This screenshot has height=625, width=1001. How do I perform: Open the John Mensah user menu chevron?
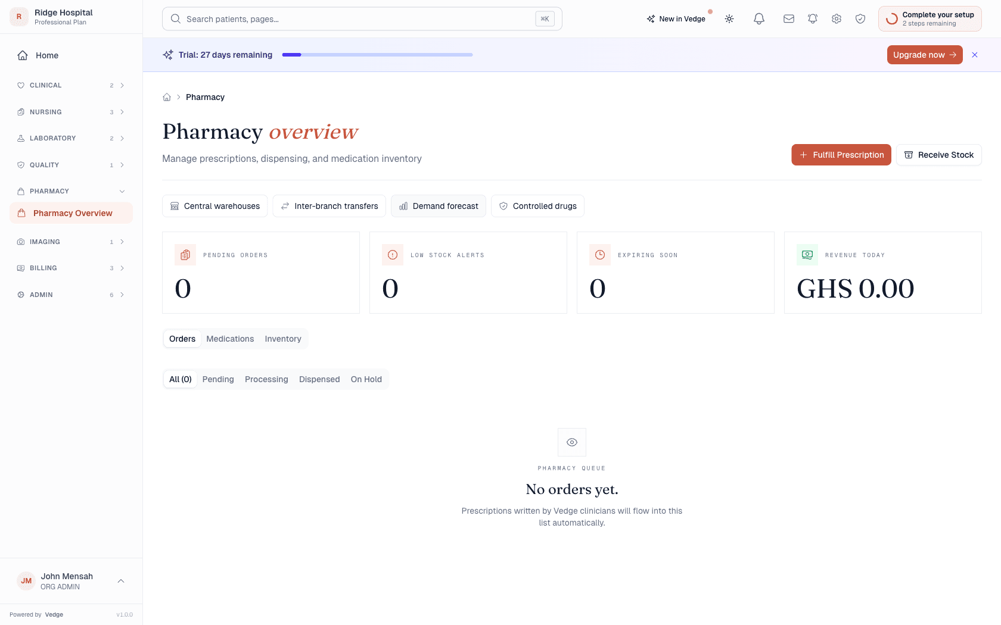[x=121, y=581]
